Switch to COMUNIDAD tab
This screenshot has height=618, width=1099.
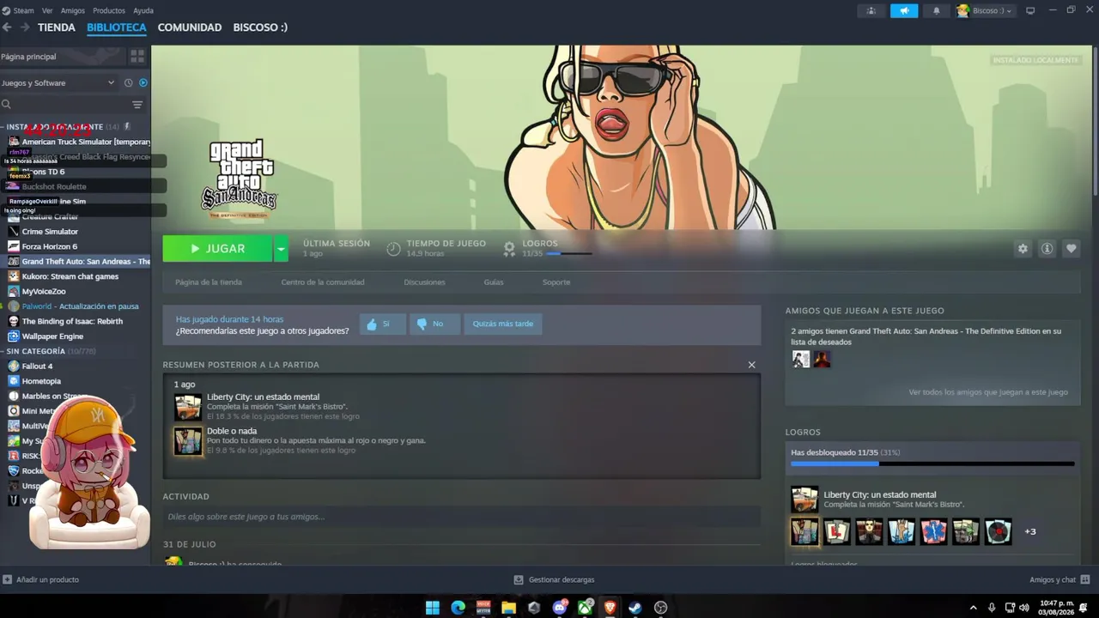[190, 27]
